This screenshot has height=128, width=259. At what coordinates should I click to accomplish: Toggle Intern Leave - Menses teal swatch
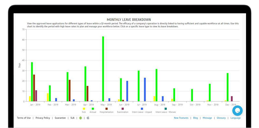pyautogui.click(x=166, y=109)
